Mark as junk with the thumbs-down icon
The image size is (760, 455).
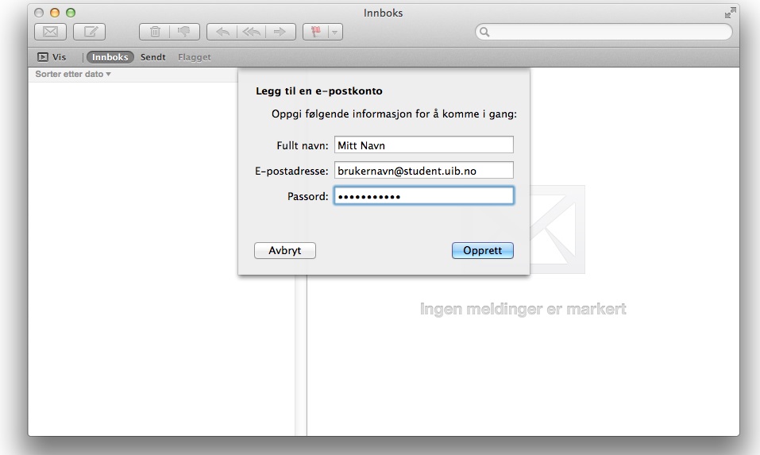click(x=183, y=32)
